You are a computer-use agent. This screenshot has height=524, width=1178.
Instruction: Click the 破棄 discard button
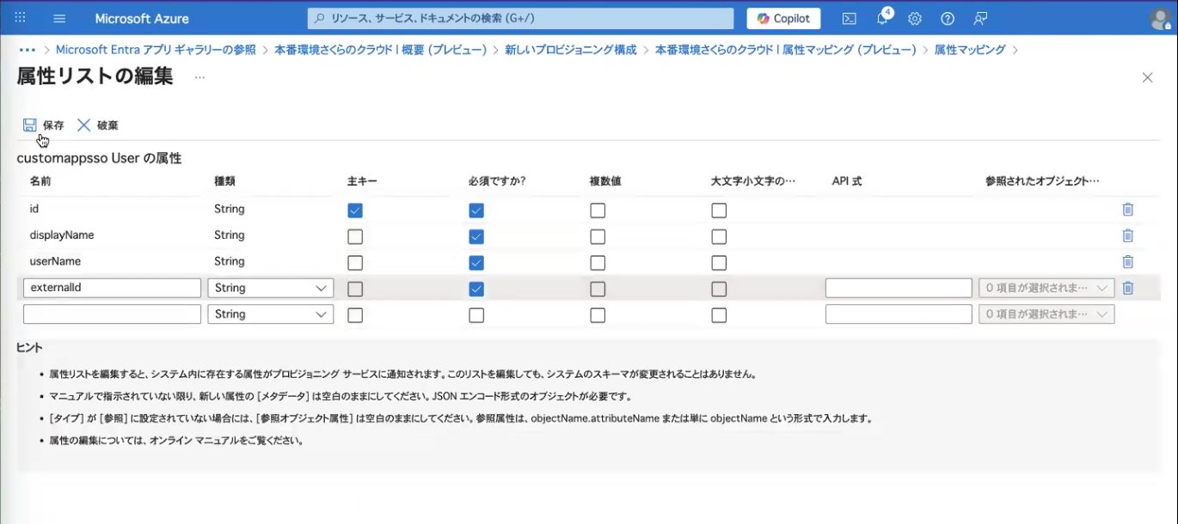[98, 125]
